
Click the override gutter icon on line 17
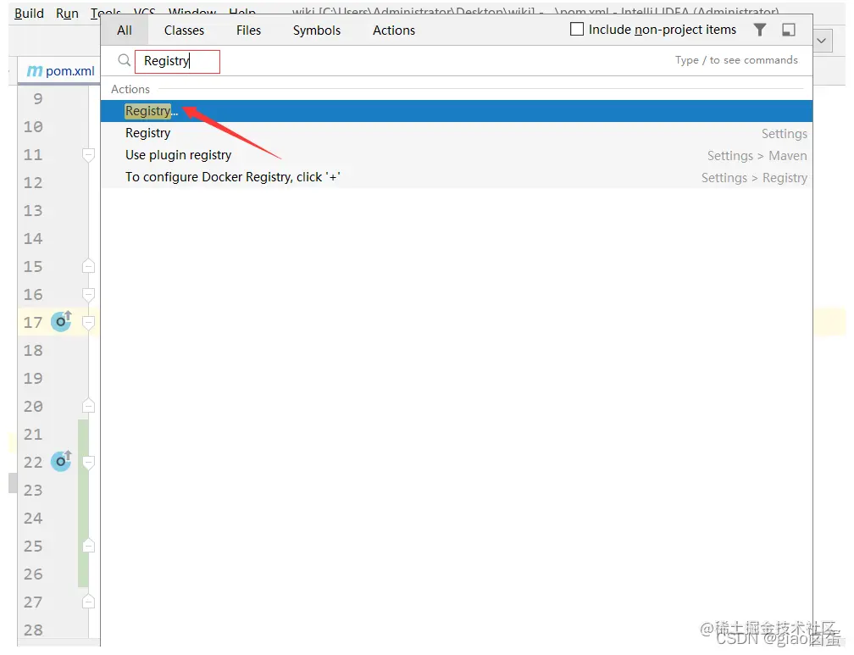[61, 321]
